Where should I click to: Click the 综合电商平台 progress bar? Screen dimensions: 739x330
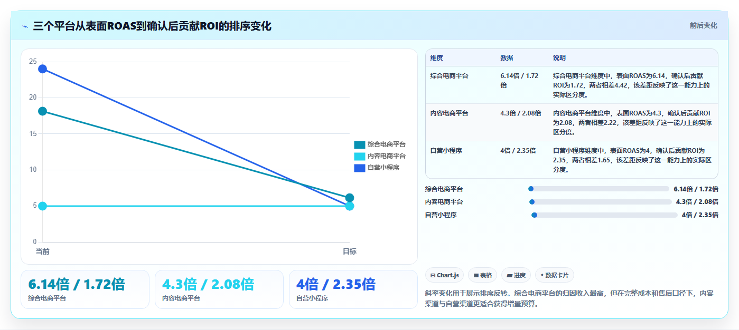pyautogui.click(x=598, y=189)
